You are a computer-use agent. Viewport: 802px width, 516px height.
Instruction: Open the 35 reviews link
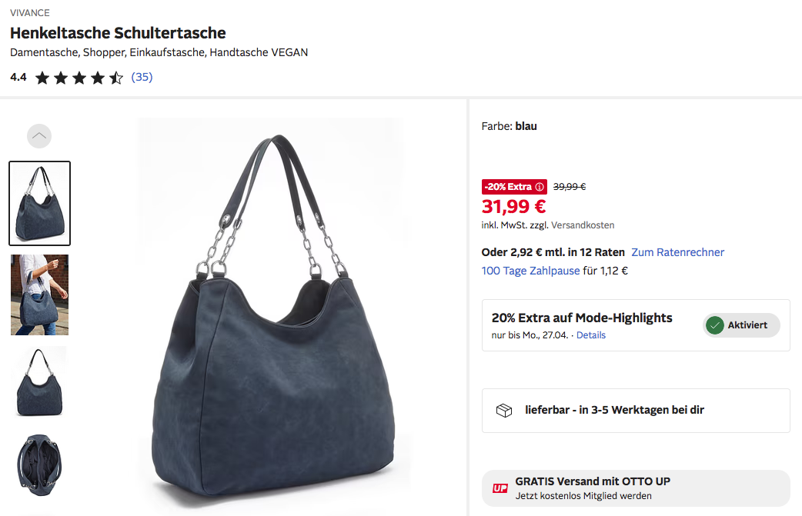point(142,77)
